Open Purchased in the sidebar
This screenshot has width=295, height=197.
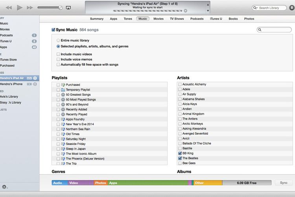click(x=7, y=65)
